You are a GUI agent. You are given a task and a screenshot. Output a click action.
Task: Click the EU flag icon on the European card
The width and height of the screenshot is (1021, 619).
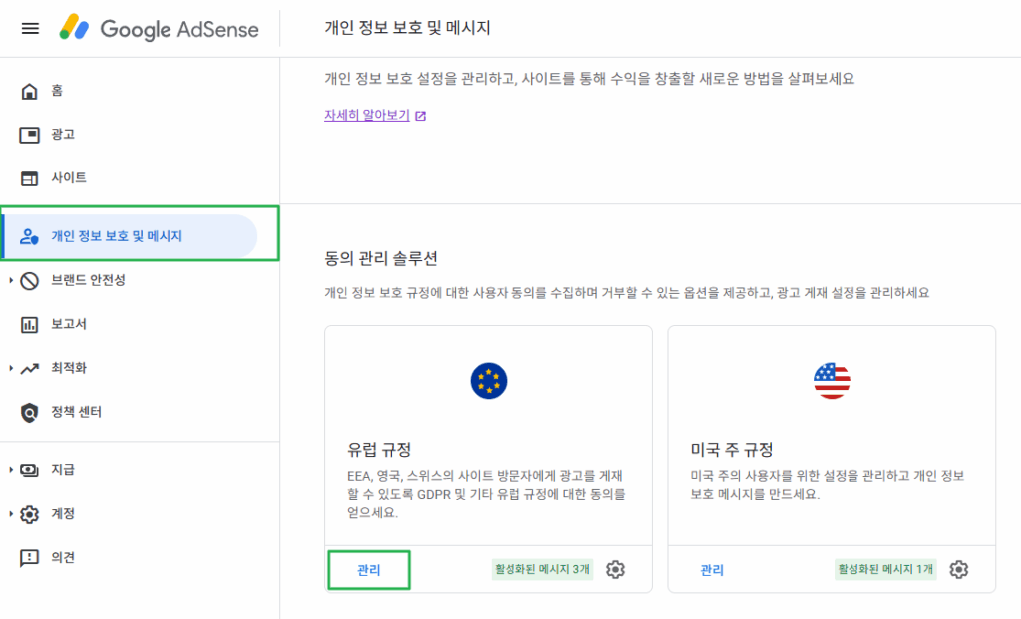tap(488, 380)
